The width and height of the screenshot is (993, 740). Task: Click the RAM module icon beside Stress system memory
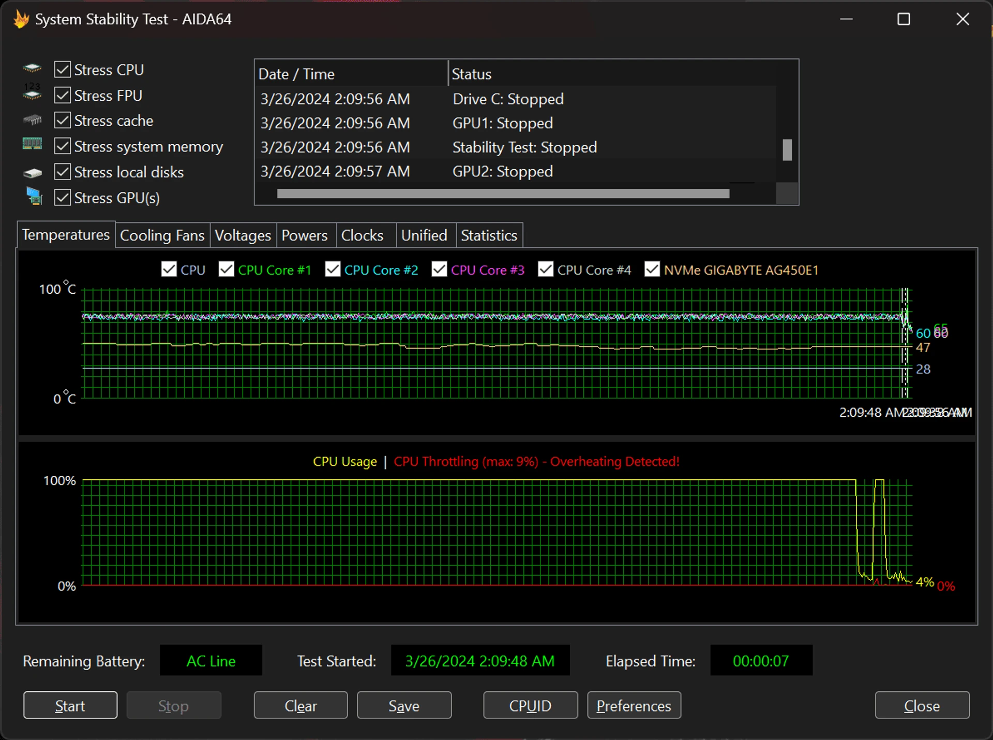click(x=32, y=144)
